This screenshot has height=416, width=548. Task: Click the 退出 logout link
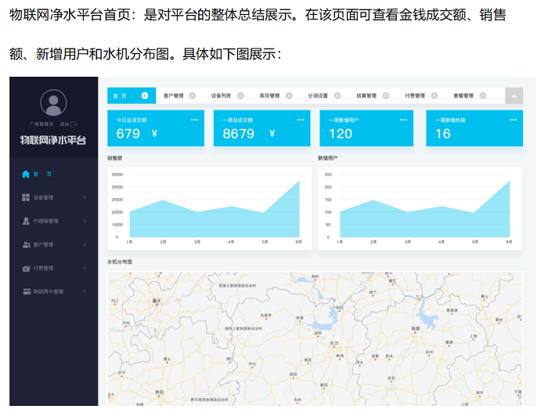point(64,125)
